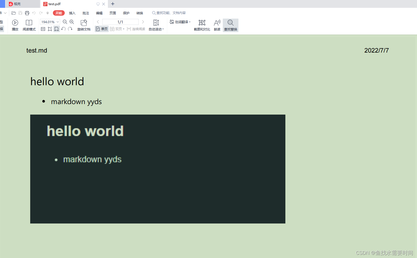
Task: Rotate page counterclockwise
Action: [x=63, y=29]
